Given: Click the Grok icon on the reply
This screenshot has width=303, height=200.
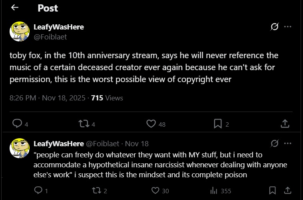Looking at the screenshot, I should click(274, 143).
